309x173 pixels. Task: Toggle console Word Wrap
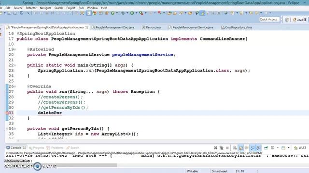tap(247, 148)
